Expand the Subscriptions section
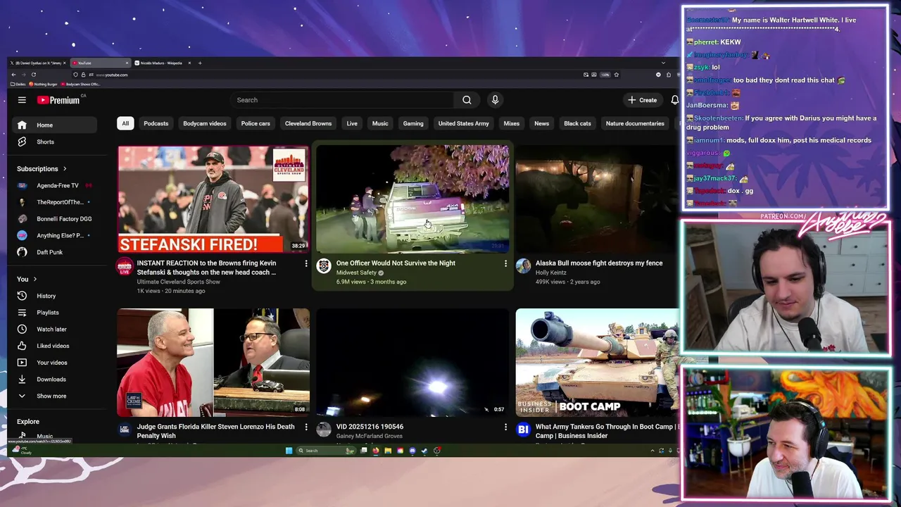This screenshot has height=507, width=901. tap(42, 169)
